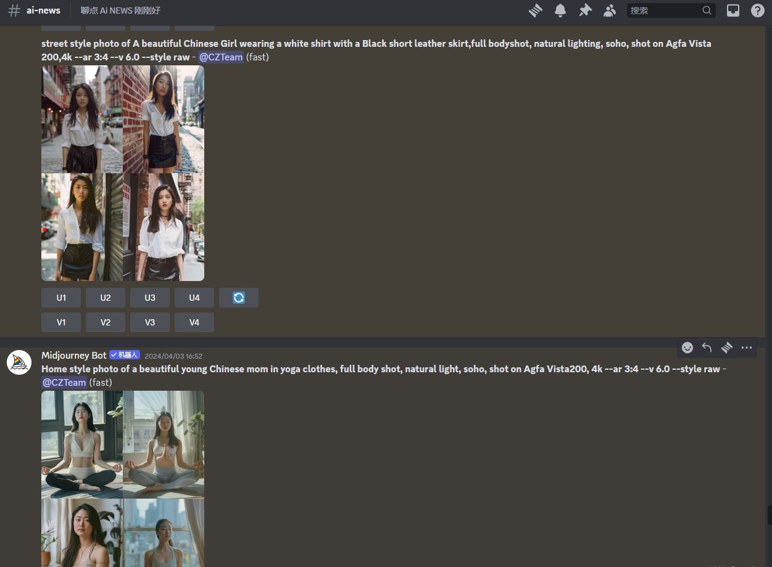Show the member list icon
Screen dimensions: 772x567
coord(610,10)
